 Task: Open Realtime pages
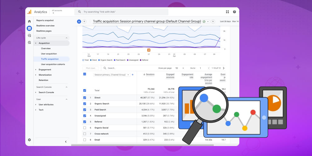(44, 31)
